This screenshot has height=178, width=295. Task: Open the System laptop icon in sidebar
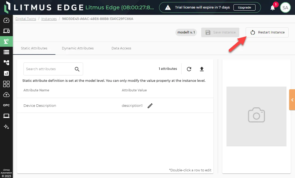pyautogui.click(x=6, y=116)
